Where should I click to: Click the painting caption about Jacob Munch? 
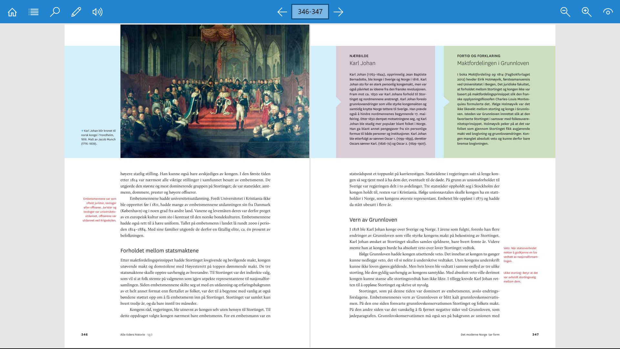[98, 137]
